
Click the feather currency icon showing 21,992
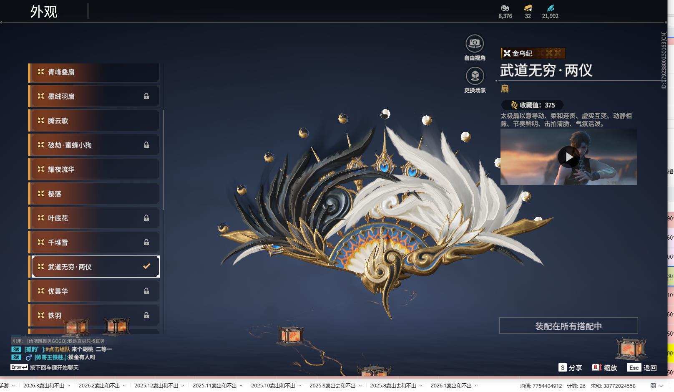coord(551,8)
